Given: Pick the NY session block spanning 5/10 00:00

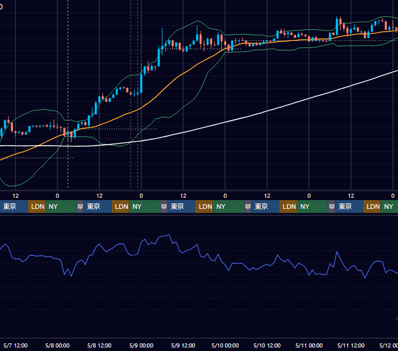Looking at the screenshot, I should [x=228, y=207].
